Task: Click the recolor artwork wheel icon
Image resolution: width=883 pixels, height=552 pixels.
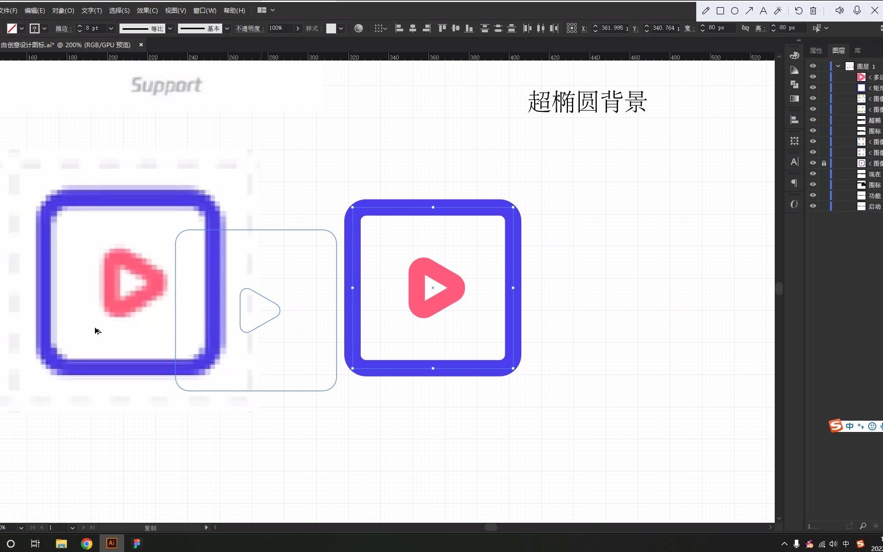Action: click(359, 28)
